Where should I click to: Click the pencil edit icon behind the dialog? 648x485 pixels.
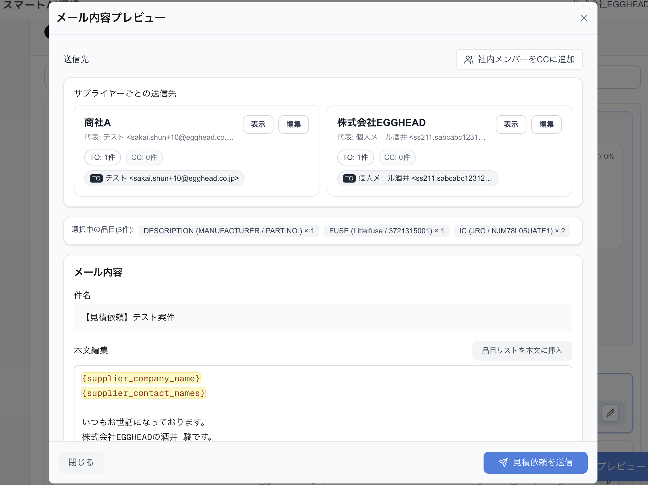(x=610, y=413)
